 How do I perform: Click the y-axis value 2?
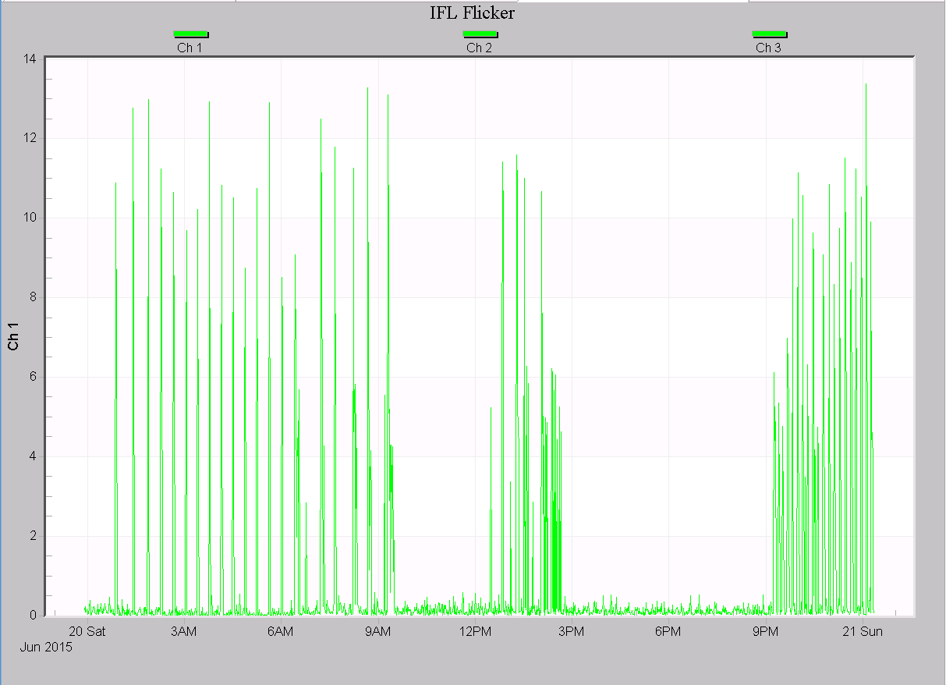[33, 536]
